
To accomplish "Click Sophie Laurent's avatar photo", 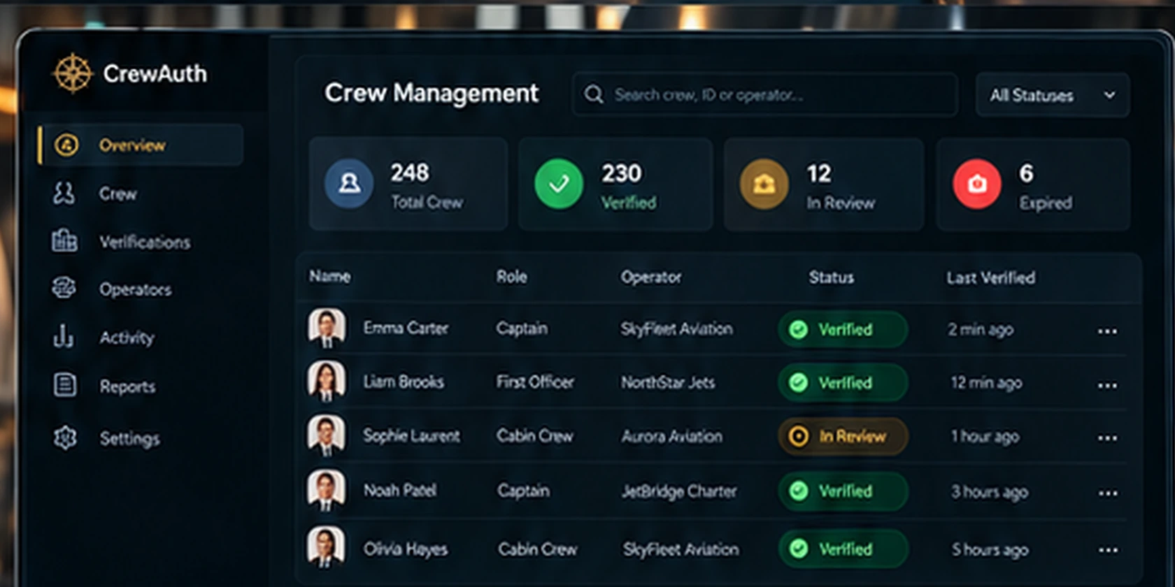I will 327,435.
